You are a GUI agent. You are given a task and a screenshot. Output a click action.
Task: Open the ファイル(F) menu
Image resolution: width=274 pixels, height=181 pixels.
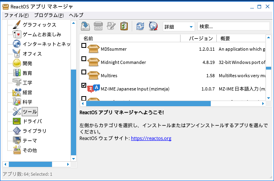click(x=17, y=15)
